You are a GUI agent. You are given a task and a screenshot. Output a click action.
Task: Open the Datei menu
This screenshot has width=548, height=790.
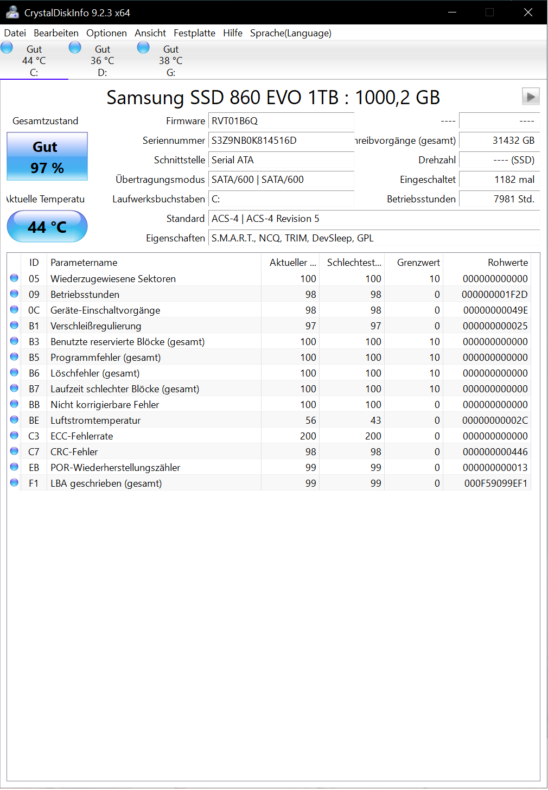15,33
